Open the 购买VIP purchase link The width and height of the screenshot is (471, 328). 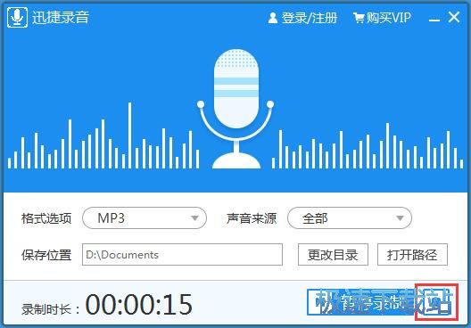pyautogui.click(x=388, y=18)
